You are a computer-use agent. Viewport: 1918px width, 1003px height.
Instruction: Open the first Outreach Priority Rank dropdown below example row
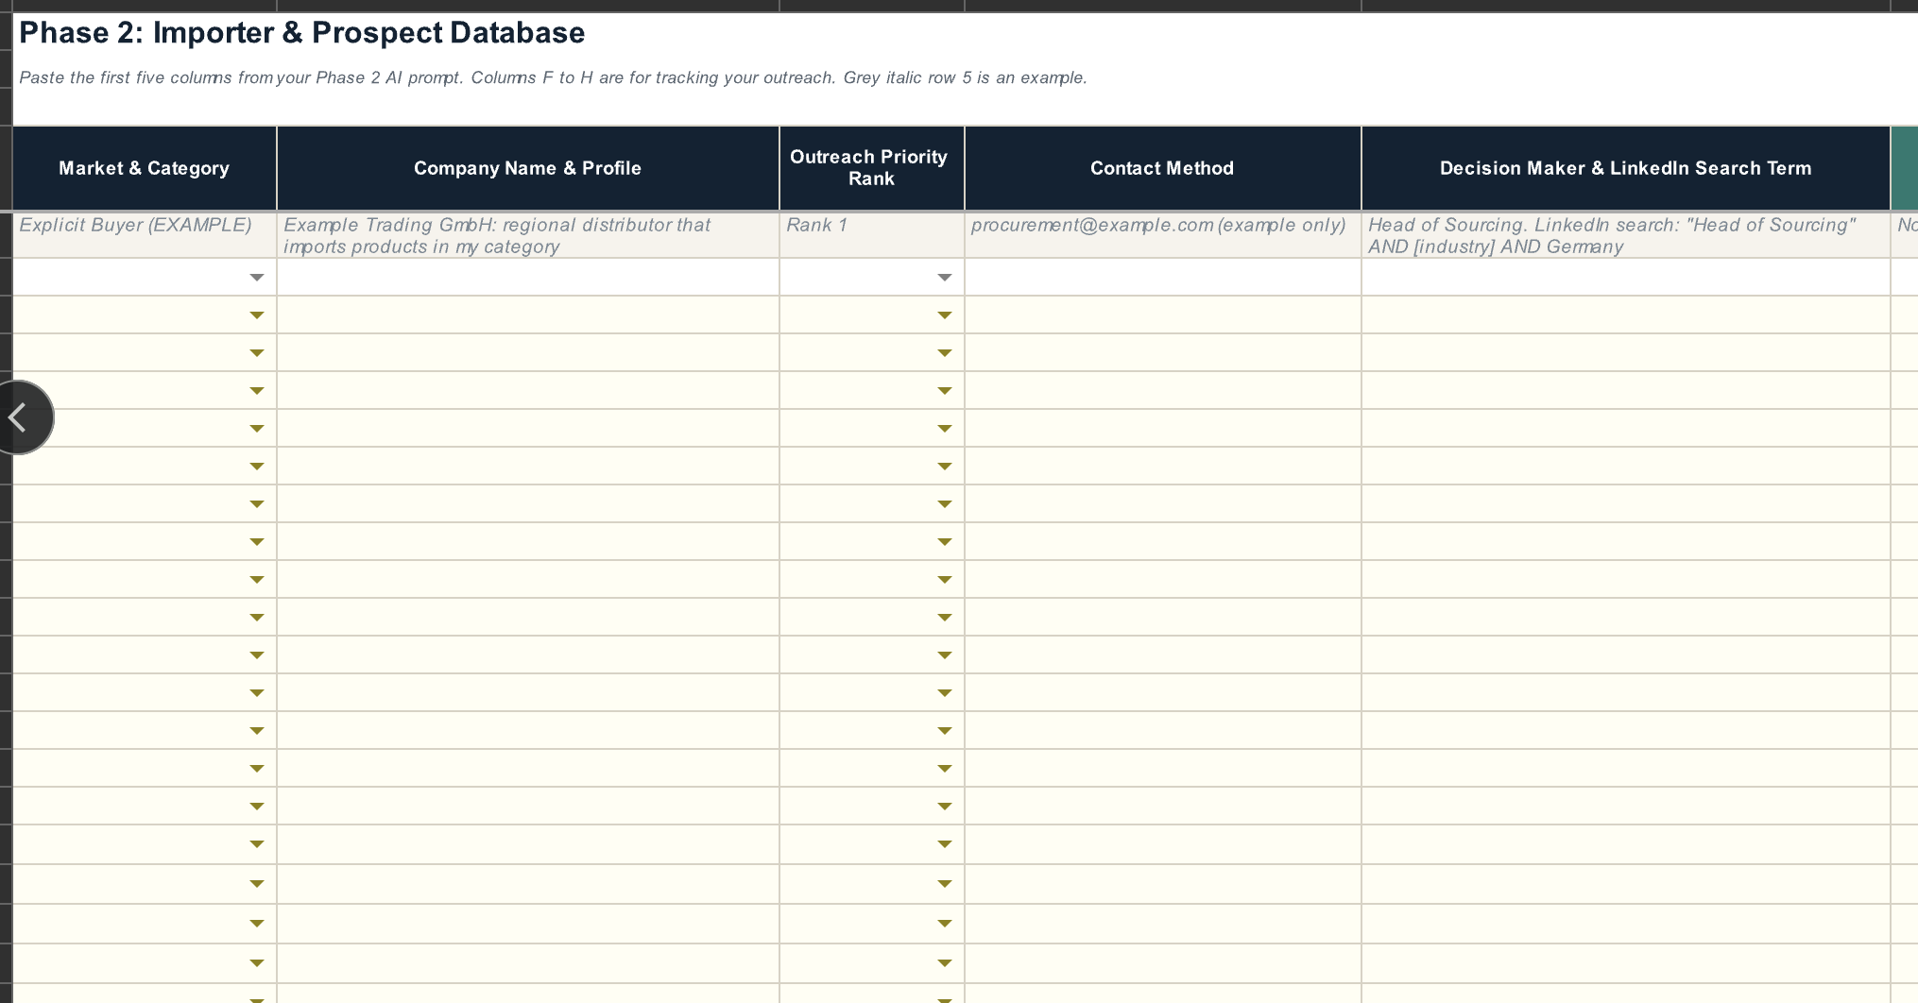tap(944, 278)
